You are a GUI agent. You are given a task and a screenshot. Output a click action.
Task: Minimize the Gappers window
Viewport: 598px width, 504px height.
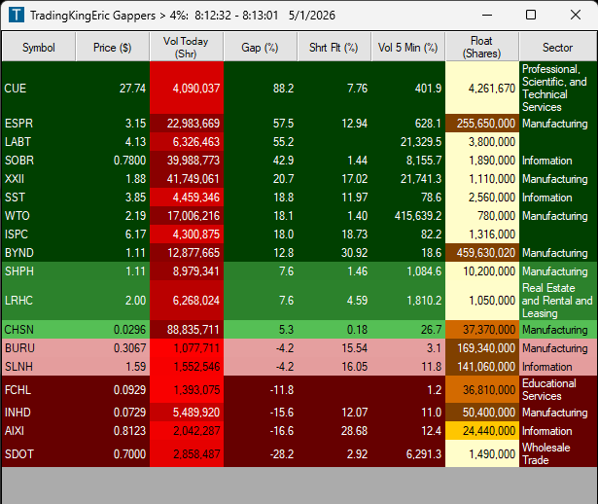click(487, 16)
